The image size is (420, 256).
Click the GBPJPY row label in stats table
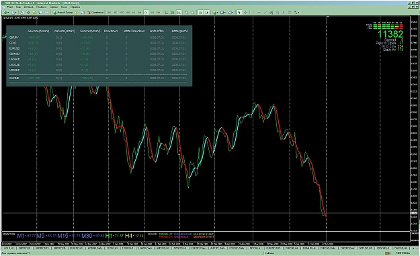14,38
